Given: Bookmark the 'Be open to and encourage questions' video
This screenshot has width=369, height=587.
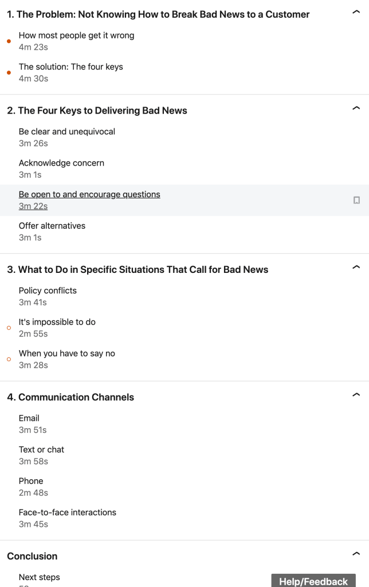Looking at the screenshot, I should pos(356,200).
